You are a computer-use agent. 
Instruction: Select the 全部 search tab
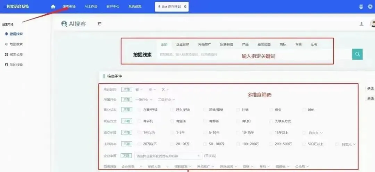(x=164, y=44)
